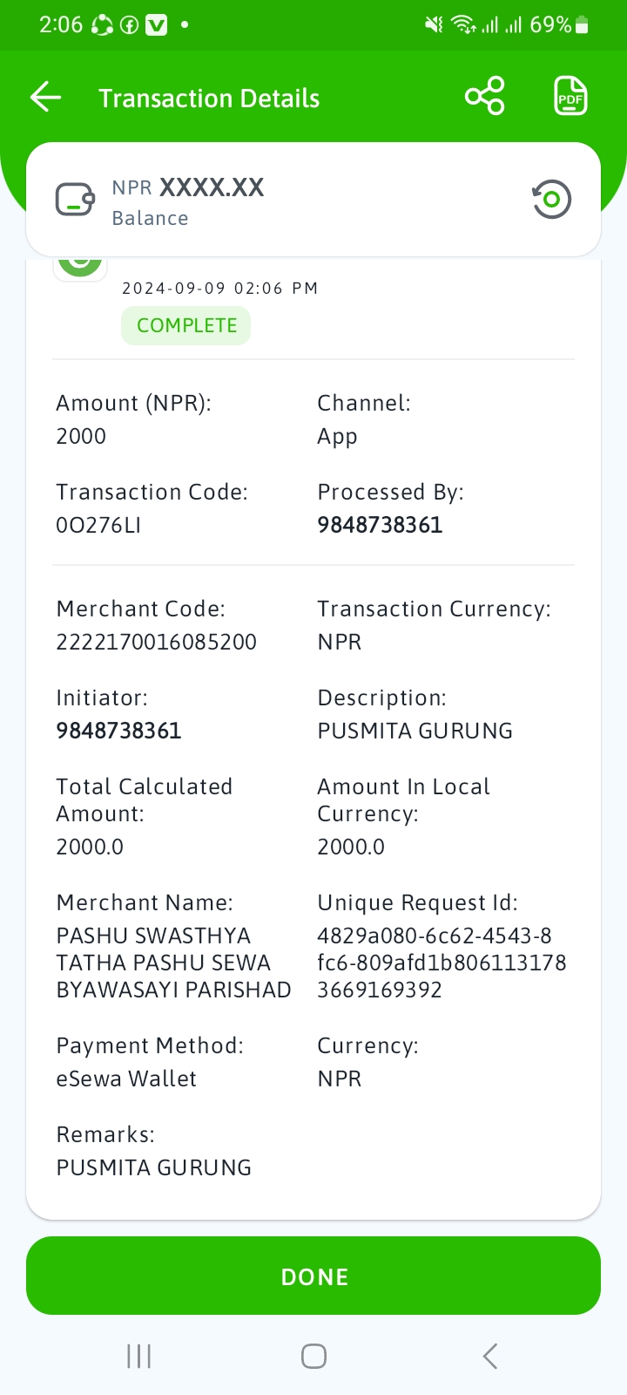Select the transaction code 0O276LI

coord(98,525)
